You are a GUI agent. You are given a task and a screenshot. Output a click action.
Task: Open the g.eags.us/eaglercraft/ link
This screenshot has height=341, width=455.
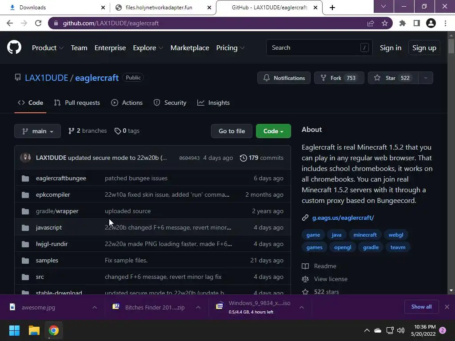(x=343, y=218)
